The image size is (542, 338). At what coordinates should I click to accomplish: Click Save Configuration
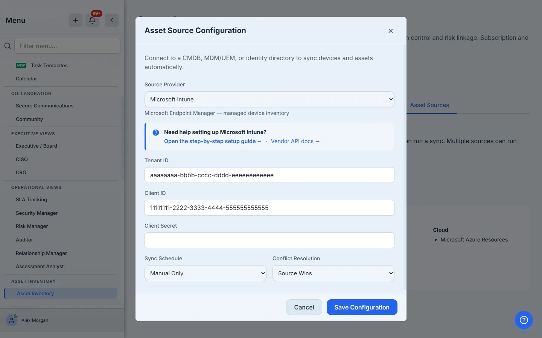tap(362, 307)
